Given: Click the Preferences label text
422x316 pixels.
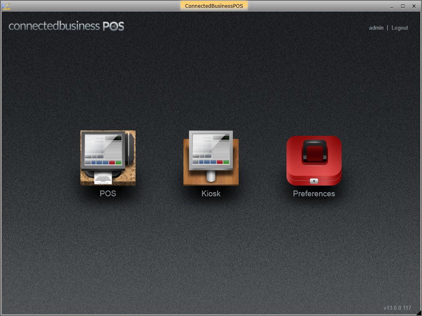Looking at the screenshot, I should coord(314,193).
